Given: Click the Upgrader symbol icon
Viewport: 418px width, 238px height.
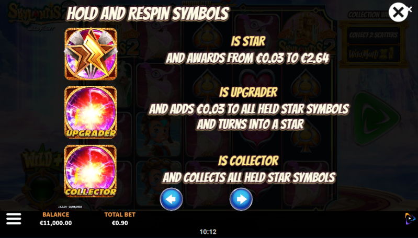Looking at the screenshot, I should pyautogui.click(x=91, y=112).
